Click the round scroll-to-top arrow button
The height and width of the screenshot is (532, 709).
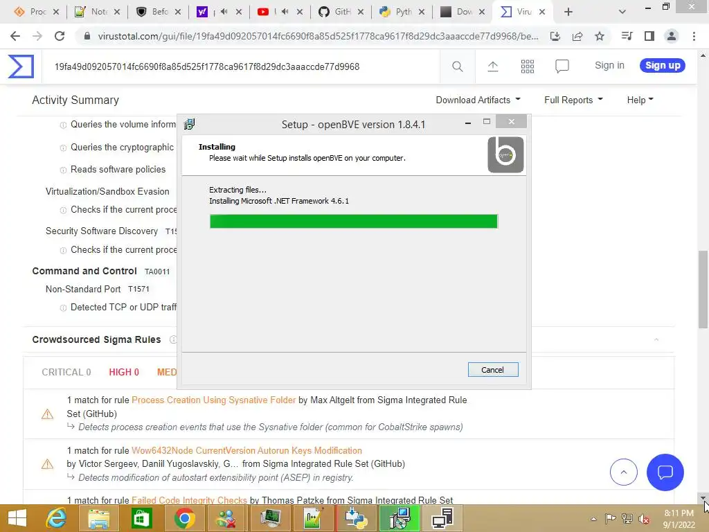pos(624,472)
